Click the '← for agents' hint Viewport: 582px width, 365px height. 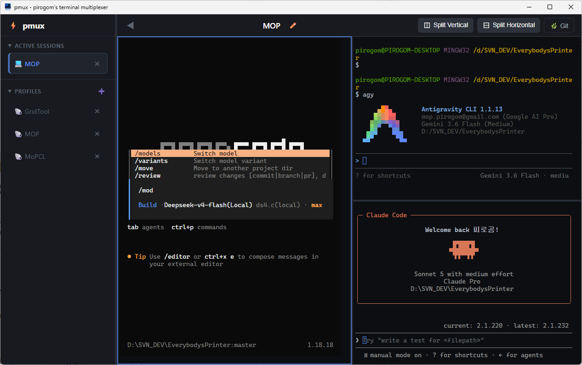click(521, 355)
